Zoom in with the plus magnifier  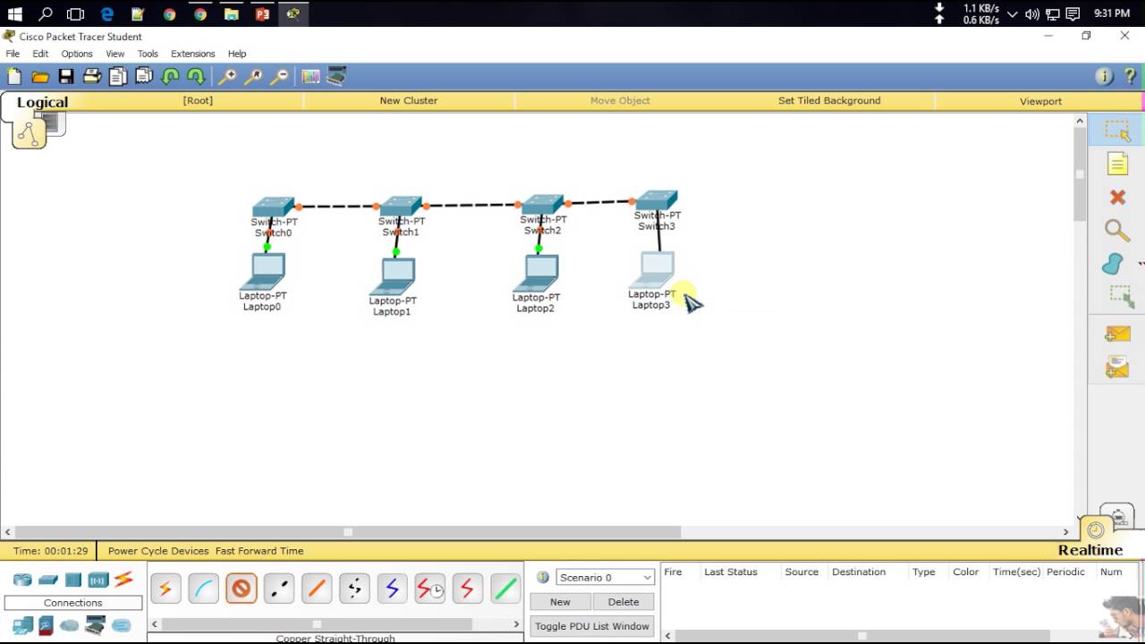click(x=228, y=77)
